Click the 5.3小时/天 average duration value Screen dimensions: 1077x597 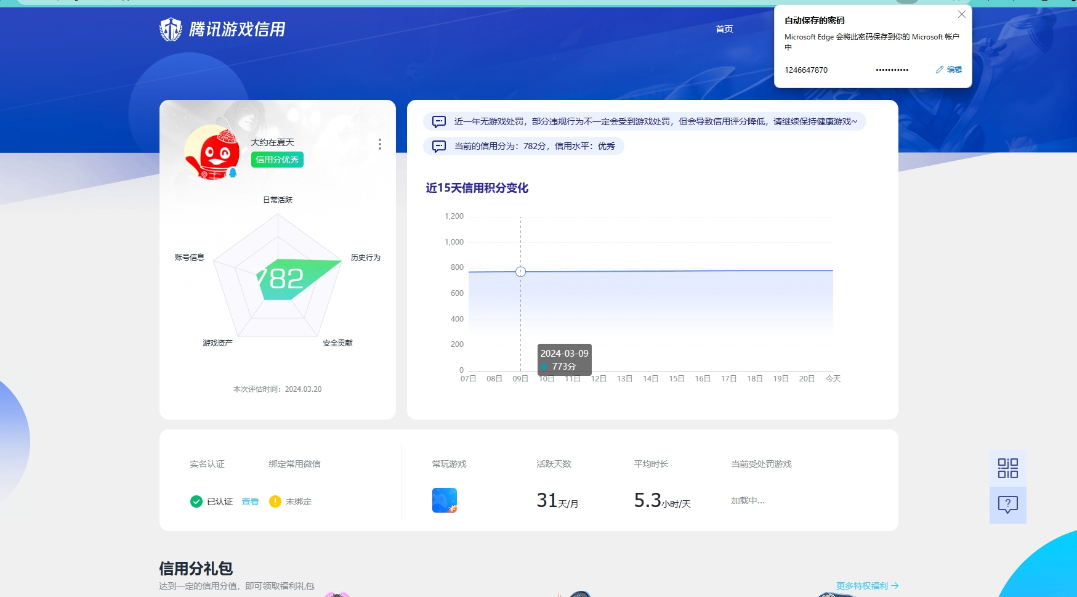coord(663,500)
